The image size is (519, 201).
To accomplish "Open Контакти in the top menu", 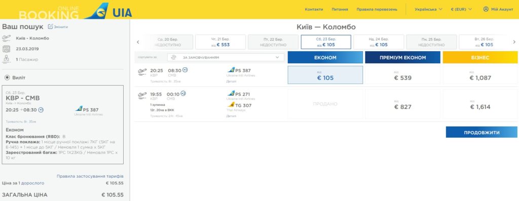I will (x=314, y=9).
